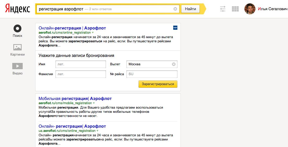Expand arrow next to ua.aeroflot.ru URL
This screenshot has height=147, width=288.
click(x=98, y=131)
